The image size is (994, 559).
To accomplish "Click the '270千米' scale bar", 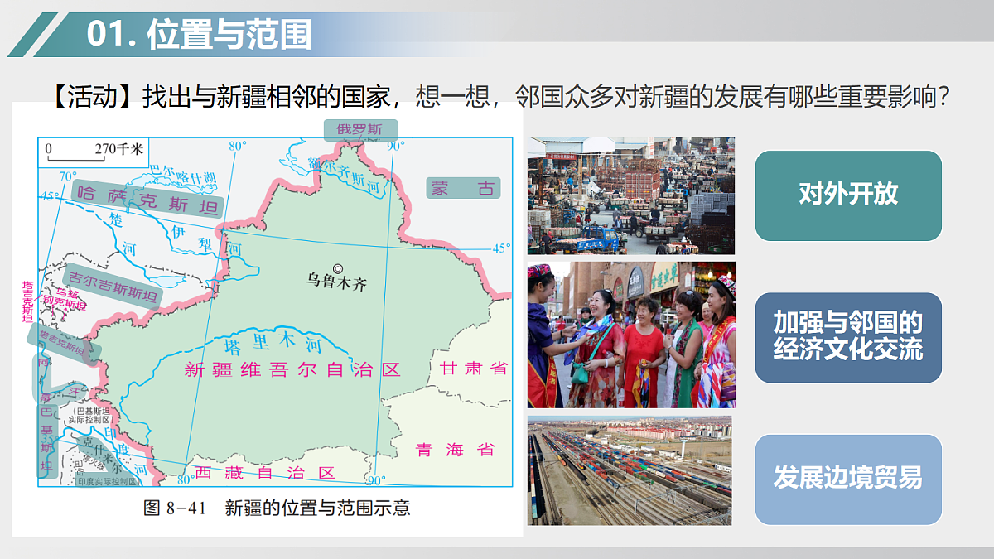I will point(94,152).
